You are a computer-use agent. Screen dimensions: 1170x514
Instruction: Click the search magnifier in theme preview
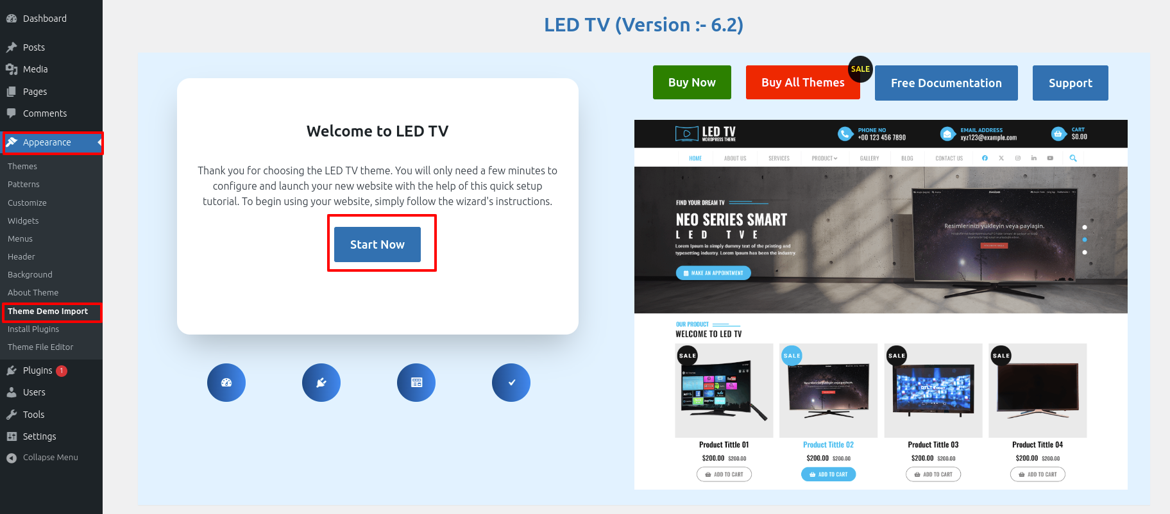tap(1073, 158)
